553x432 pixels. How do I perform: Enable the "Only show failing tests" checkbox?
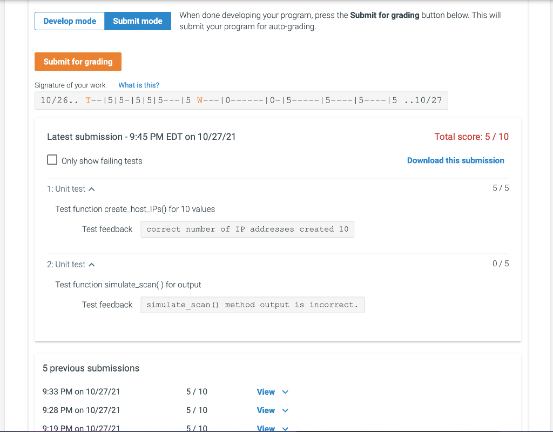point(52,159)
